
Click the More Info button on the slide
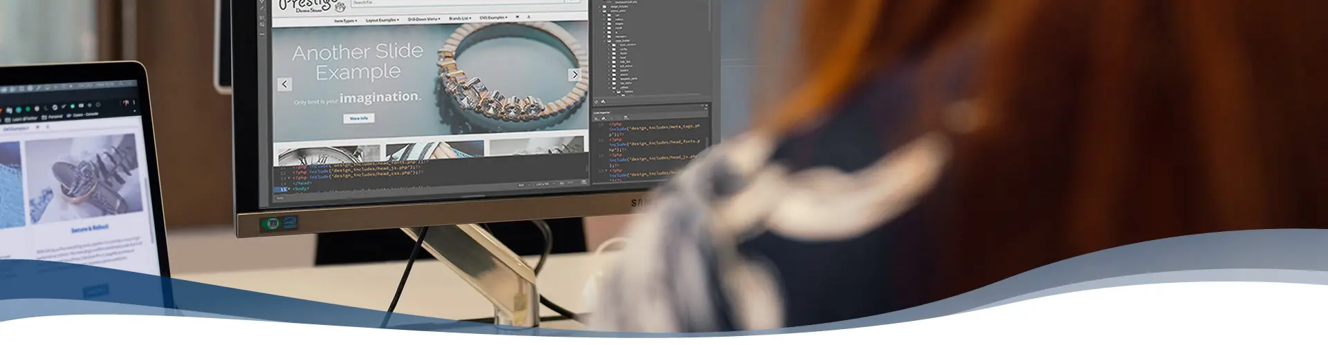point(359,119)
